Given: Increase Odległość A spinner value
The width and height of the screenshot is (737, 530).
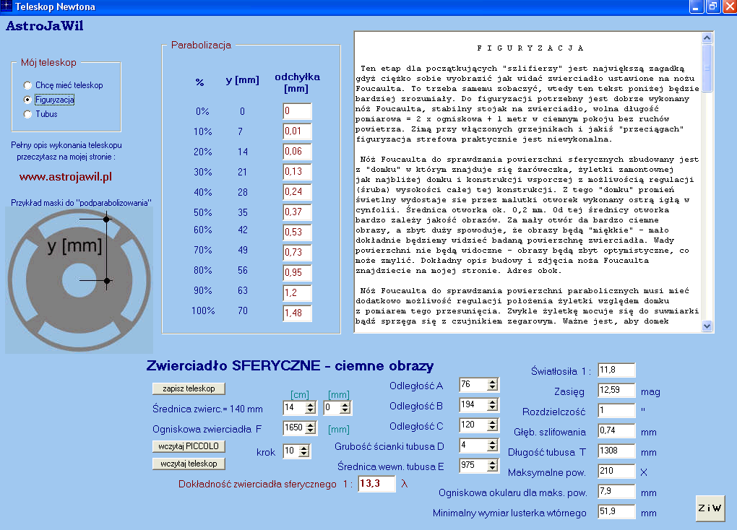Looking at the screenshot, I should pos(492,382).
